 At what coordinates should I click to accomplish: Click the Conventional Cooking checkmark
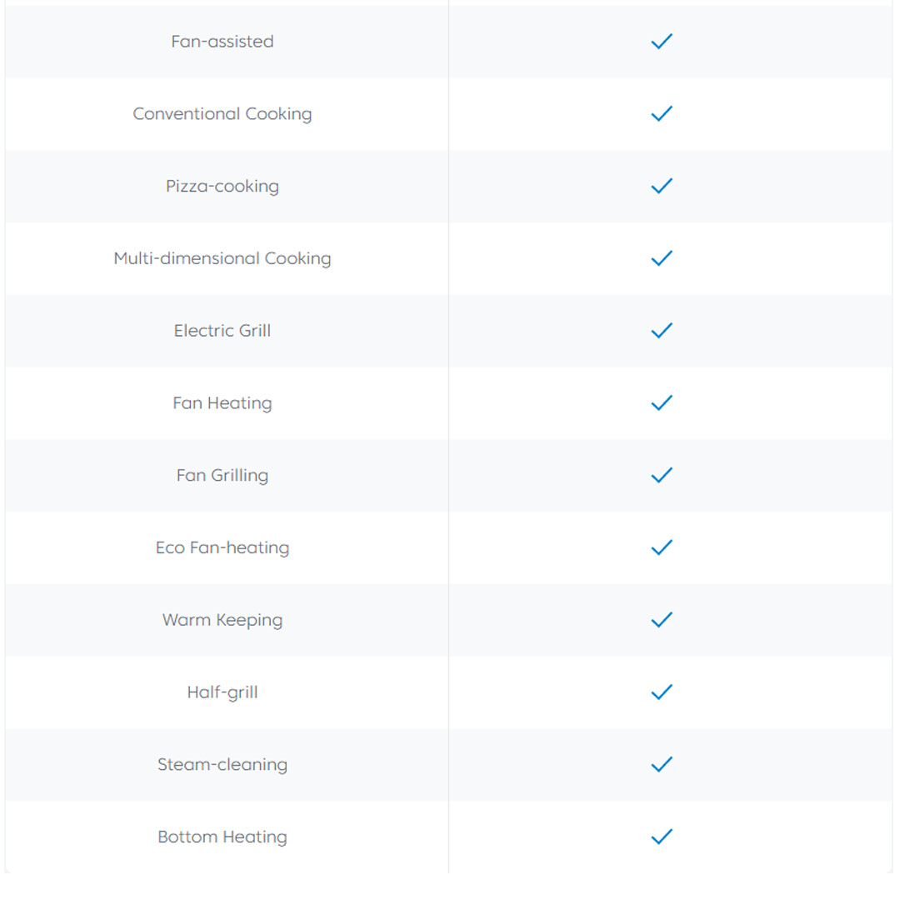(x=662, y=113)
